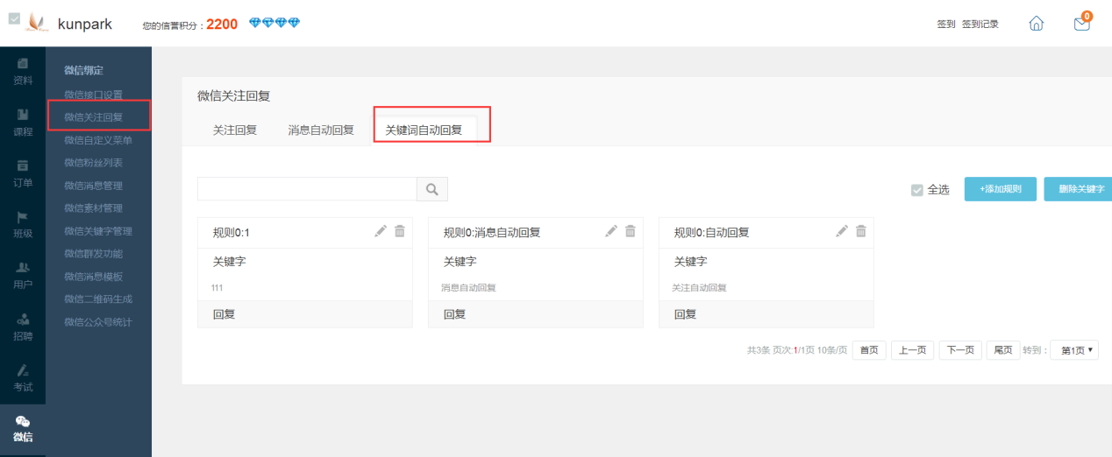Switch to 消息自动回复 tab
The height and width of the screenshot is (457, 1112).
coord(321,130)
